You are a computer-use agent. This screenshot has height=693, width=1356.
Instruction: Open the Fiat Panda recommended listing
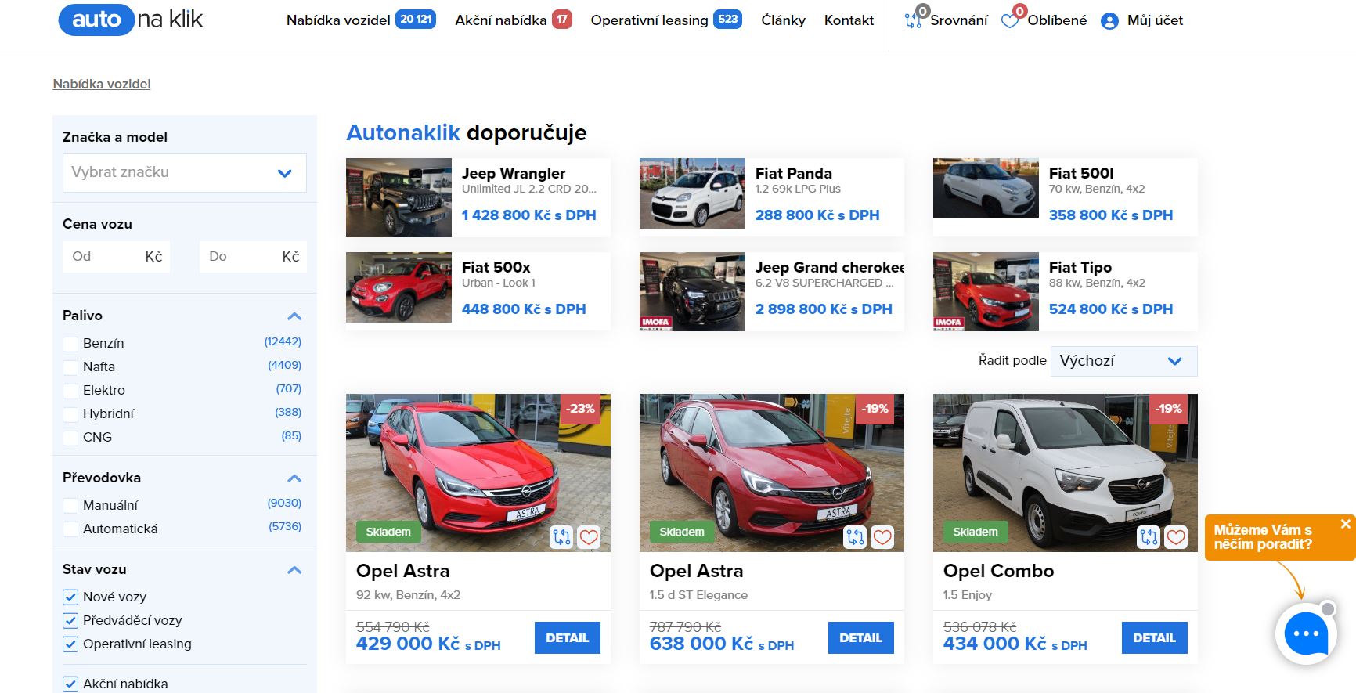point(772,197)
